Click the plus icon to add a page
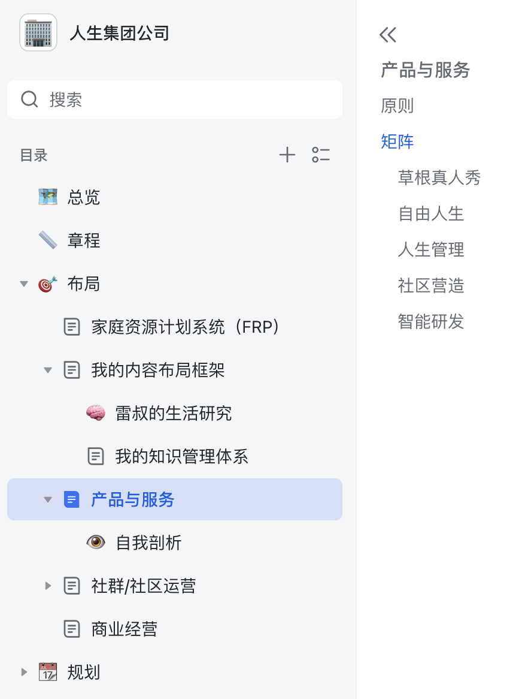The width and height of the screenshot is (528, 699). pyautogui.click(x=287, y=155)
